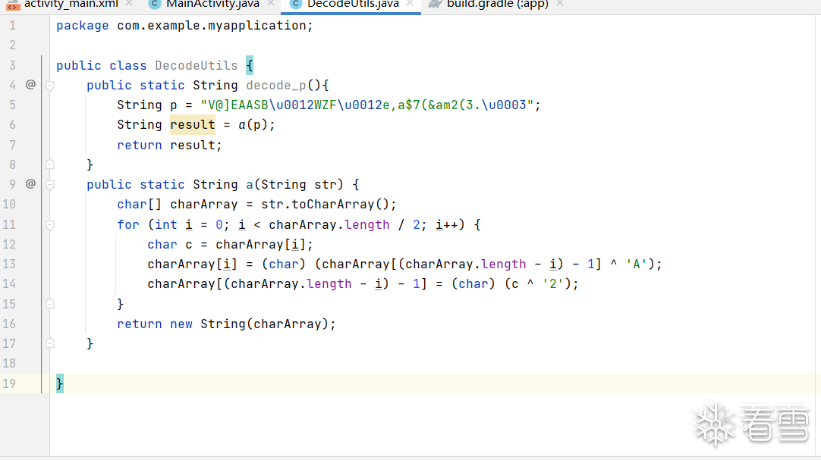Click line number 5 in the gutter
Viewport: 821px width, 460px height.
click(12, 105)
